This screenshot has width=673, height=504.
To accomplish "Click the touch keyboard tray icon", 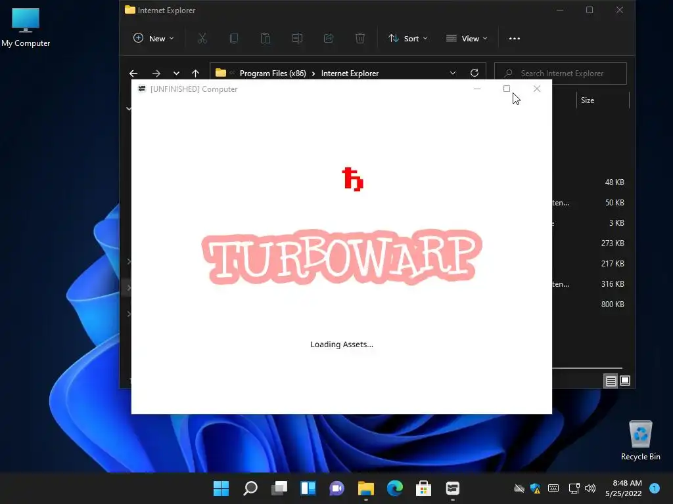I will click(x=553, y=488).
